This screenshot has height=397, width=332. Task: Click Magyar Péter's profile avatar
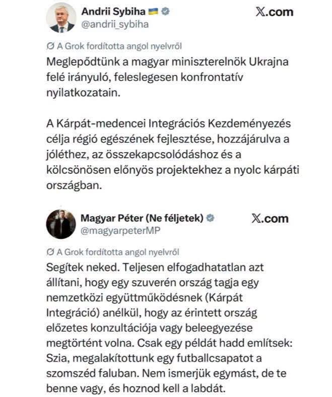(x=61, y=224)
